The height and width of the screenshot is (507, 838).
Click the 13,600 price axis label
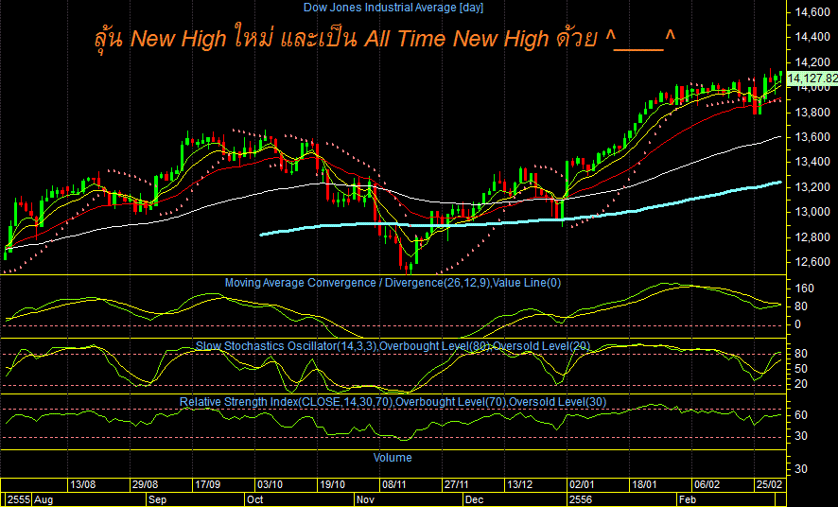coord(812,137)
